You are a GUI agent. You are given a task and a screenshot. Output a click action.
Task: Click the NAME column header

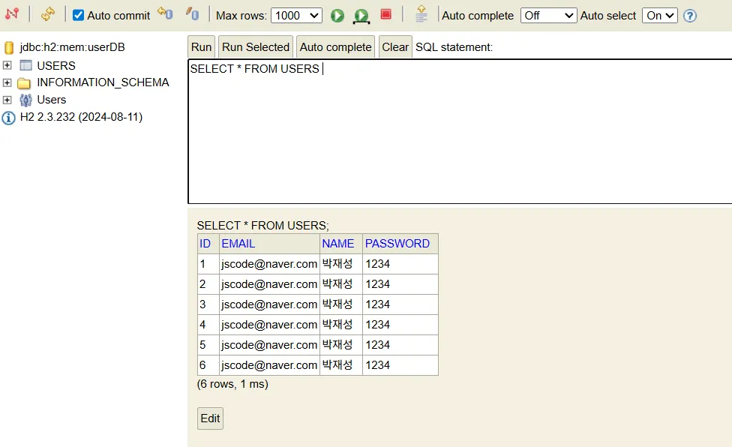[x=340, y=244]
